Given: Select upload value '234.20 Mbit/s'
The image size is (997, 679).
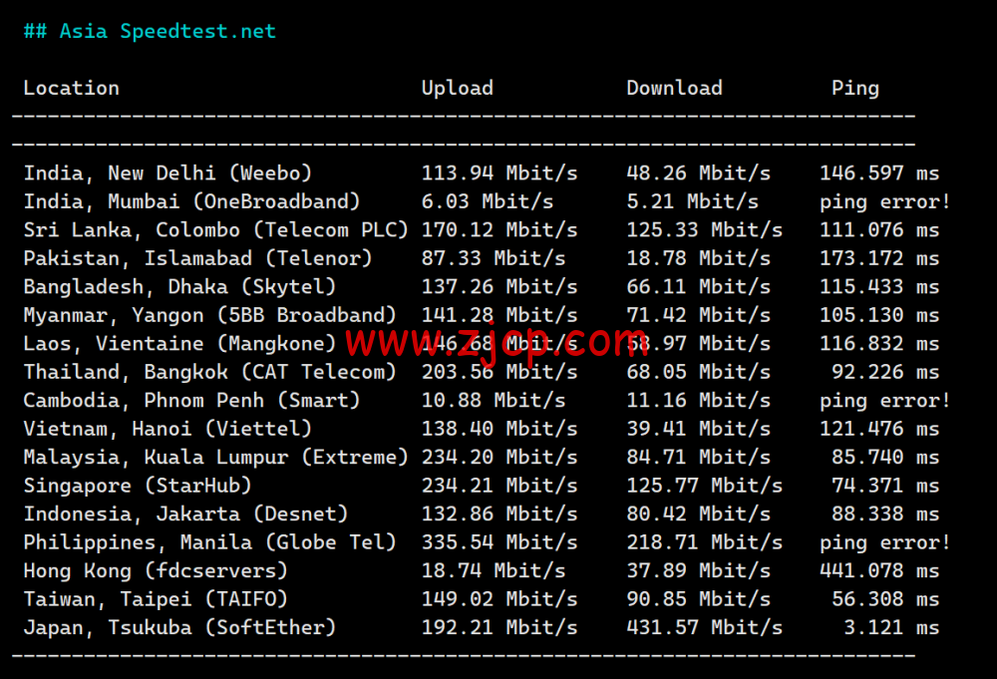Looking at the screenshot, I should click(499, 457).
